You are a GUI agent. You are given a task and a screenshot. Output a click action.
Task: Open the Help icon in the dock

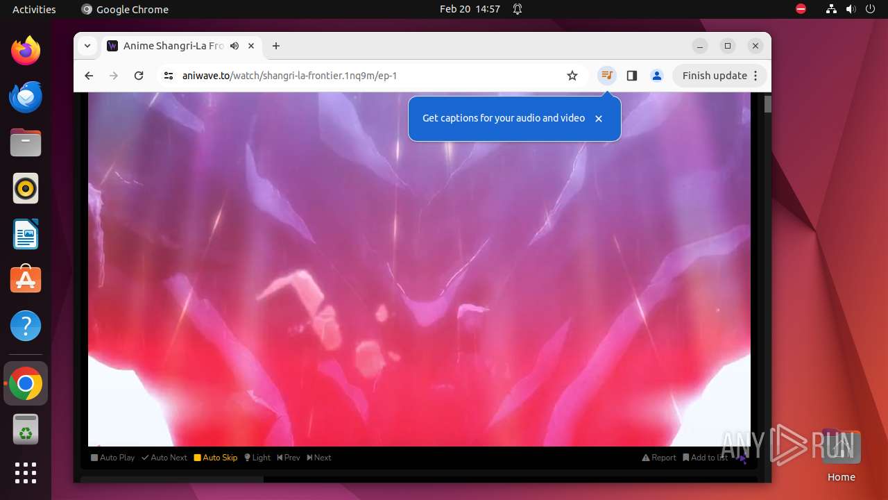pyautogui.click(x=26, y=326)
